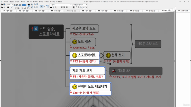Select the 스포트라이트 node
This screenshot has height=107, width=191.
point(84,55)
